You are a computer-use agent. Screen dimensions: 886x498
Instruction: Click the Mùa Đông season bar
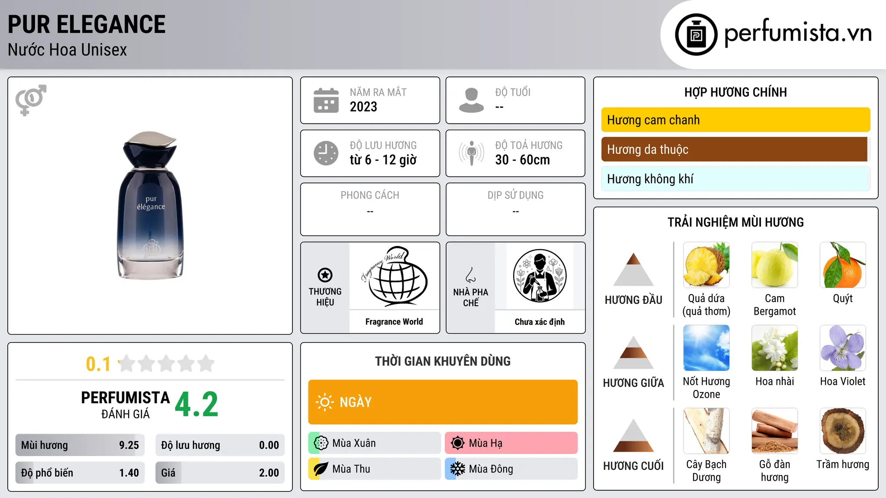point(511,469)
